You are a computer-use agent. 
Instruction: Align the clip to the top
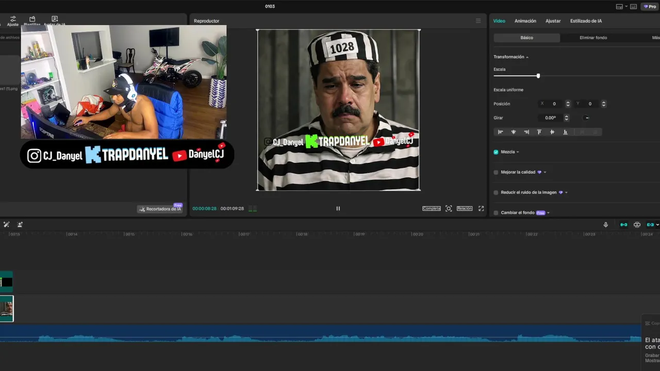coord(539,132)
